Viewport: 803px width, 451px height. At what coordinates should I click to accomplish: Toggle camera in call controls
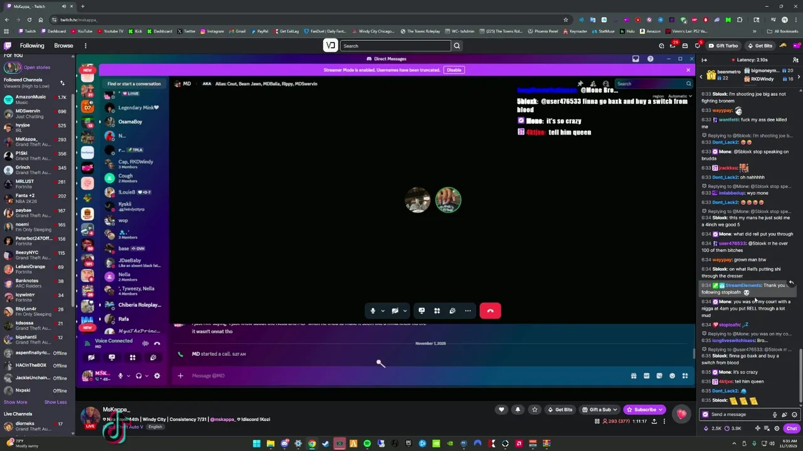(x=395, y=311)
